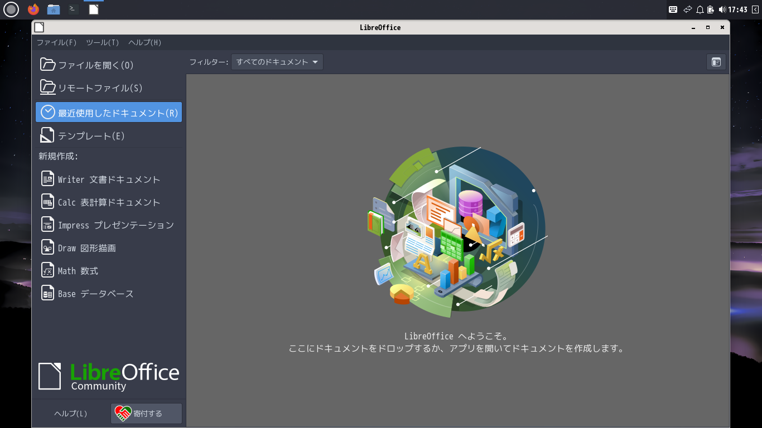Start a new Impress プレゼンテーション
Viewport: 762px width, 428px height.
(109, 225)
